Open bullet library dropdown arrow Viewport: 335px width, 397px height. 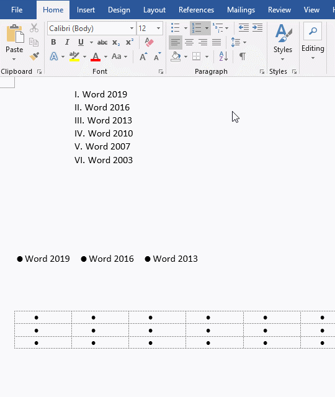(x=185, y=28)
